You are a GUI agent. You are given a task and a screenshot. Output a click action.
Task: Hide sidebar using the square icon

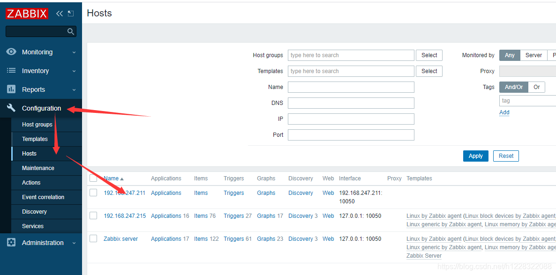pos(71,14)
